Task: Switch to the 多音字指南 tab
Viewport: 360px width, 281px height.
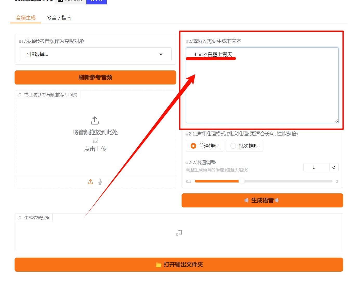Action: point(59,18)
